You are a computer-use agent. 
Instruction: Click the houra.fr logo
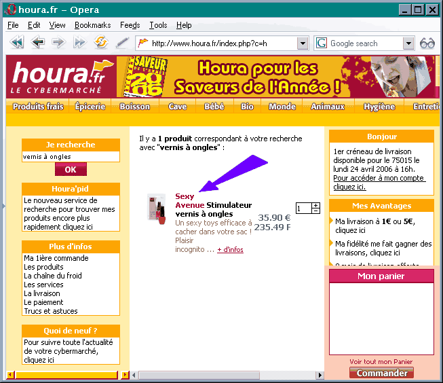pyautogui.click(x=61, y=77)
